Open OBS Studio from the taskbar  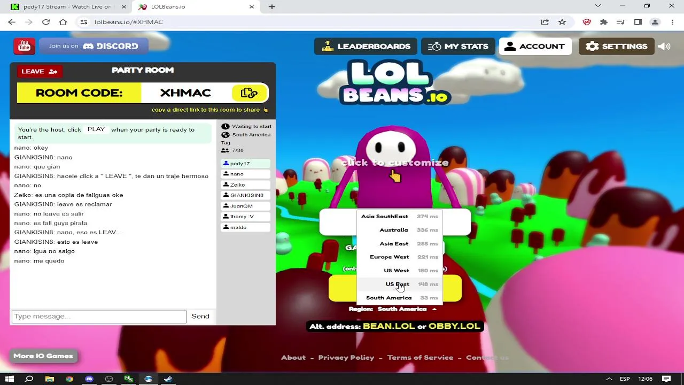point(109,379)
